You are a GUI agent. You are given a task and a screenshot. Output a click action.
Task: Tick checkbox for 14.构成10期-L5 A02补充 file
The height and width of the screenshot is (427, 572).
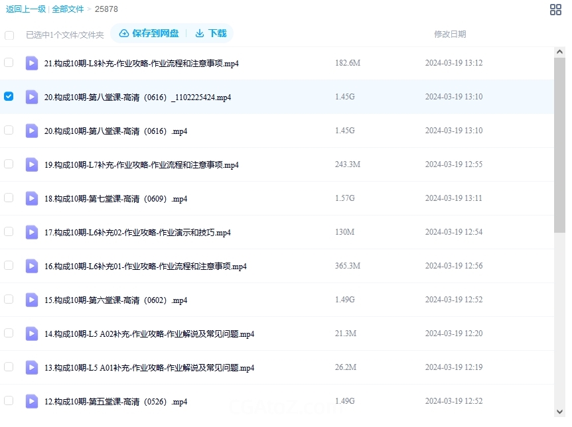pyautogui.click(x=9, y=333)
